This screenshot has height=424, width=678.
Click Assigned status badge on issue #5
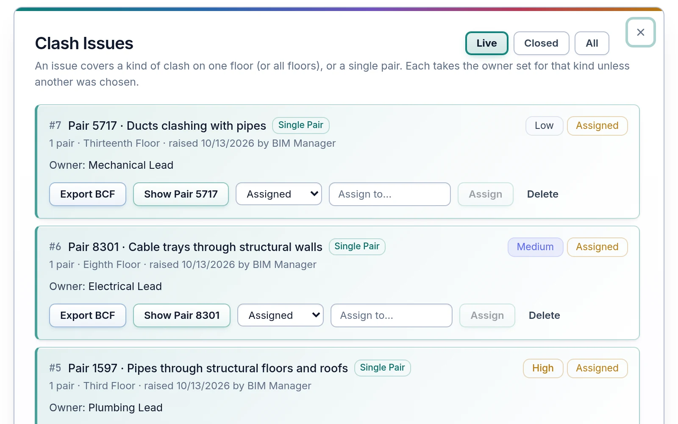[x=597, y=368]
